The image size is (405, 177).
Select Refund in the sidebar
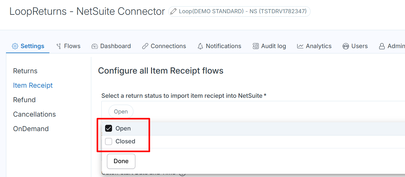24,100
